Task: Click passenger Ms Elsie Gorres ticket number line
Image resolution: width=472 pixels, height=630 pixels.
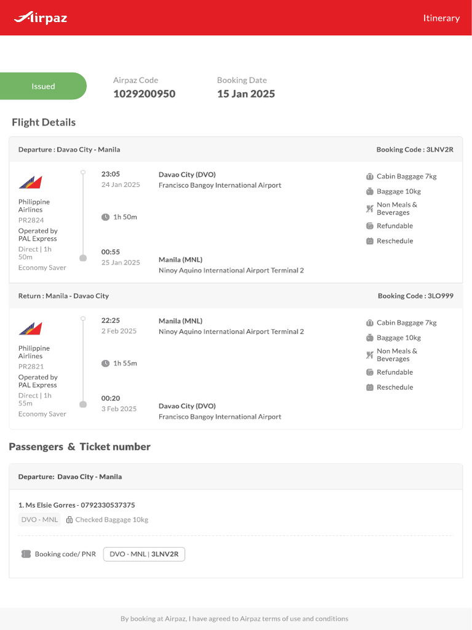Action: [x=77, y=505]
